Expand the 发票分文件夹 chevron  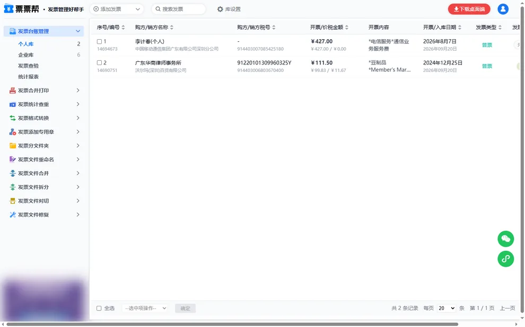78,146
